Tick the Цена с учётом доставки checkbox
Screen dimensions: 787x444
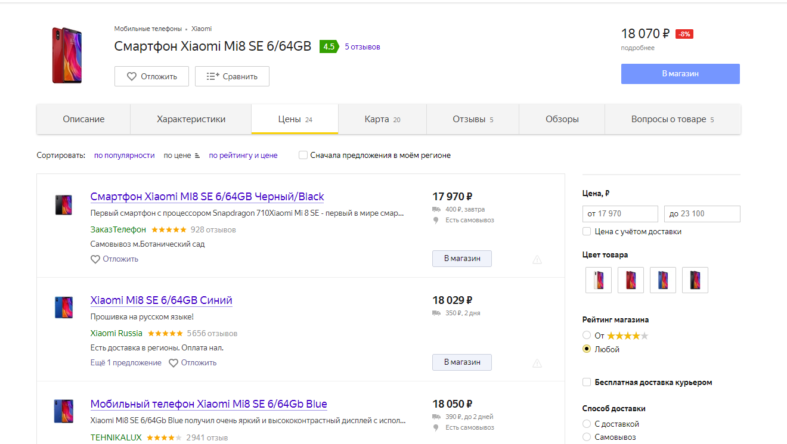click(587, 232)
